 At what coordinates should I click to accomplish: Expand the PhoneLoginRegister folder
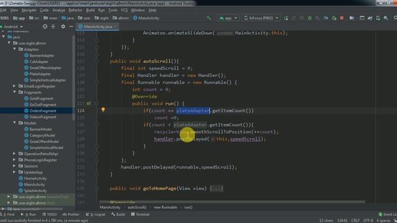tap(14, 160)
